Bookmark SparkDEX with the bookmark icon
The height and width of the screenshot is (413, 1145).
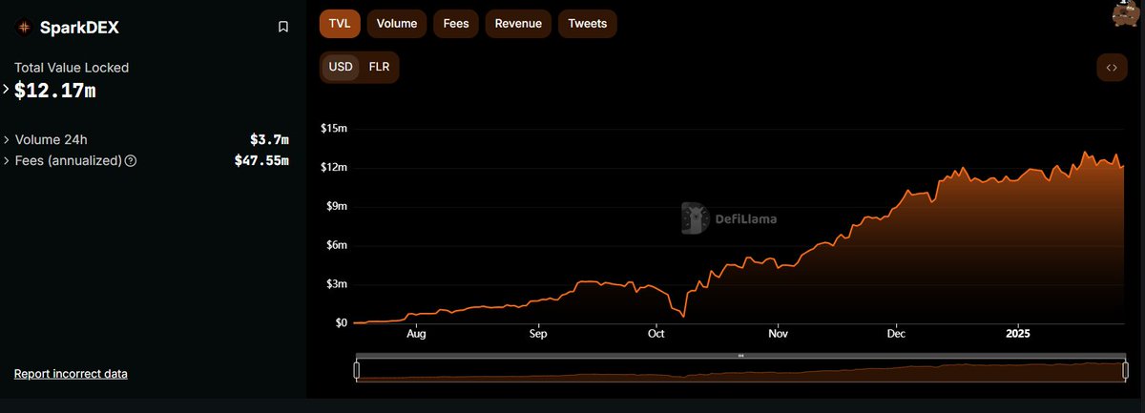tap(283, 27)
